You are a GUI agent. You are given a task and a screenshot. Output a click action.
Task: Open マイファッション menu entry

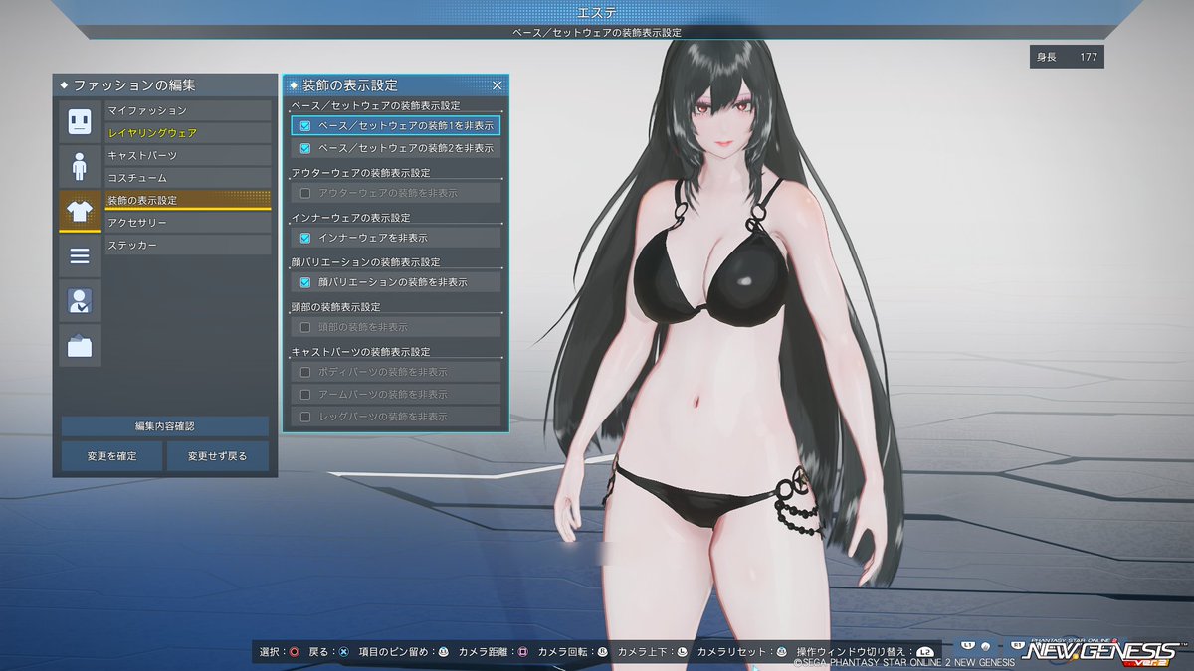click(187, 110)
